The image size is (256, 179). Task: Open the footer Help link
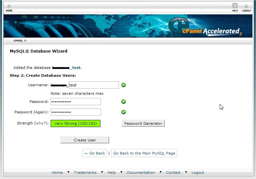(111, 172)
